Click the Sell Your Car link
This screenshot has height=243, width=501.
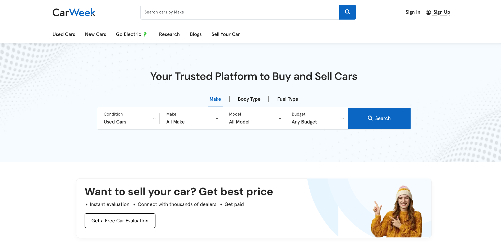[x=226, y=34]
